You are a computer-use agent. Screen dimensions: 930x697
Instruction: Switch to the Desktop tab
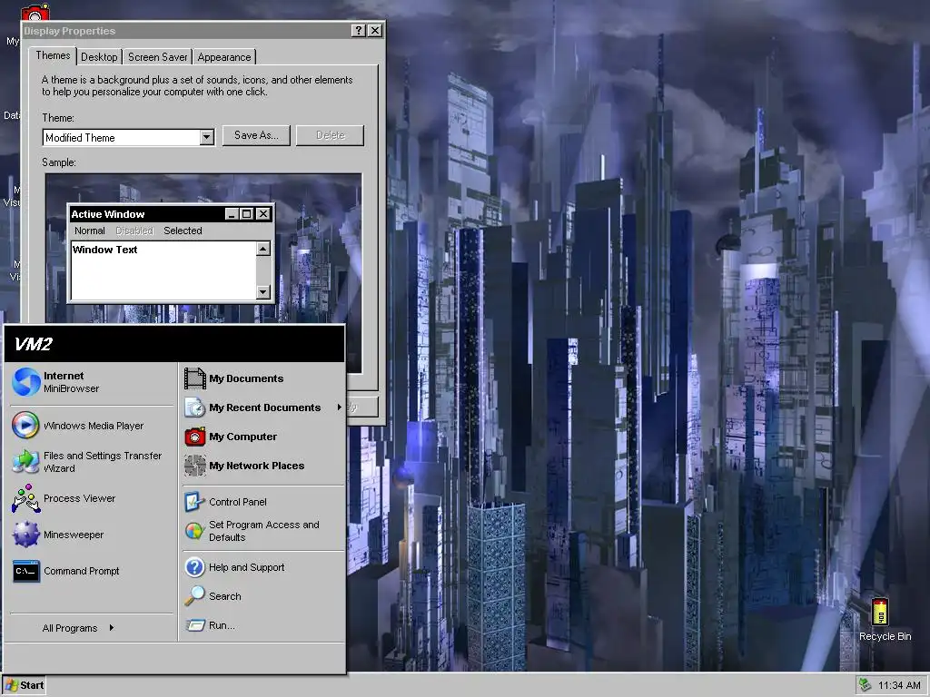point(99,57)
